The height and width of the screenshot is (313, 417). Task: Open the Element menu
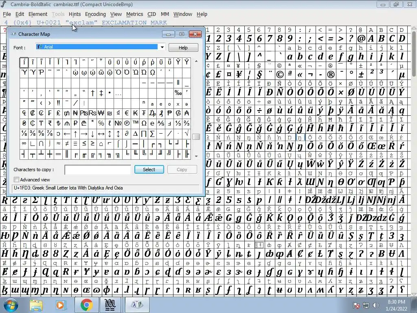38,14
